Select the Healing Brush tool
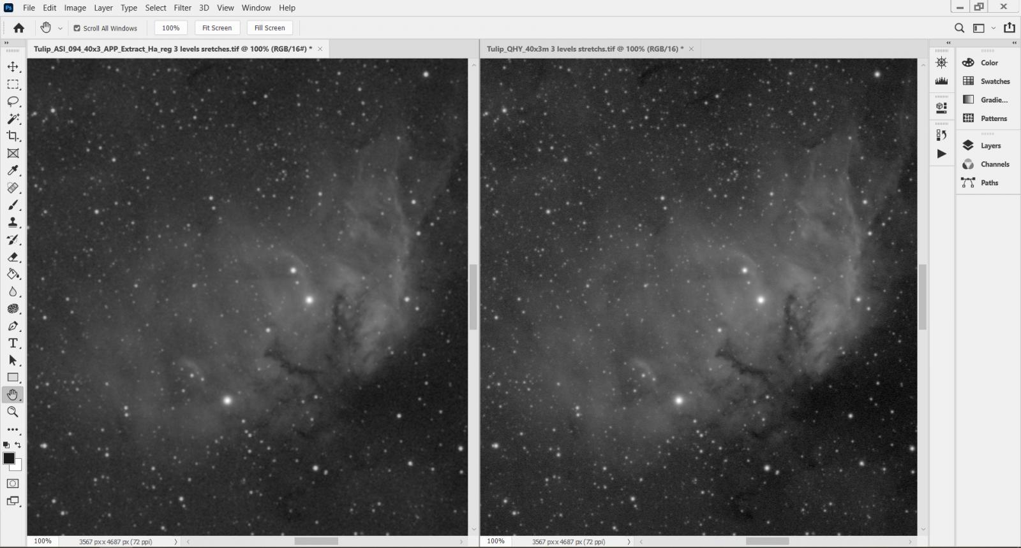Viewport: 1021px width, 548px height. 13,187
